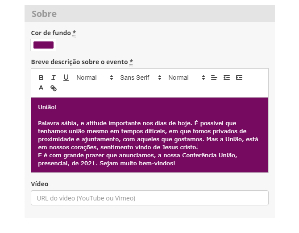Place cursor on the 'União!' line
Viewport: 299px width, 233px height.
click(x=47, y=107)
